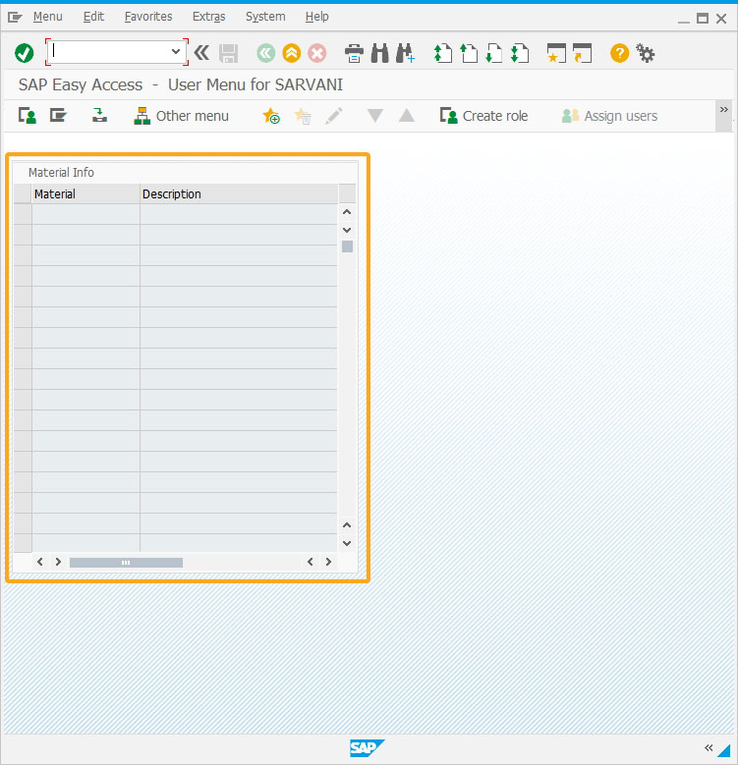The width and height of the screenshot is (738, 765).
Task: Click the bottom scroll-down arrow of the table
Action: coord(347,543)
